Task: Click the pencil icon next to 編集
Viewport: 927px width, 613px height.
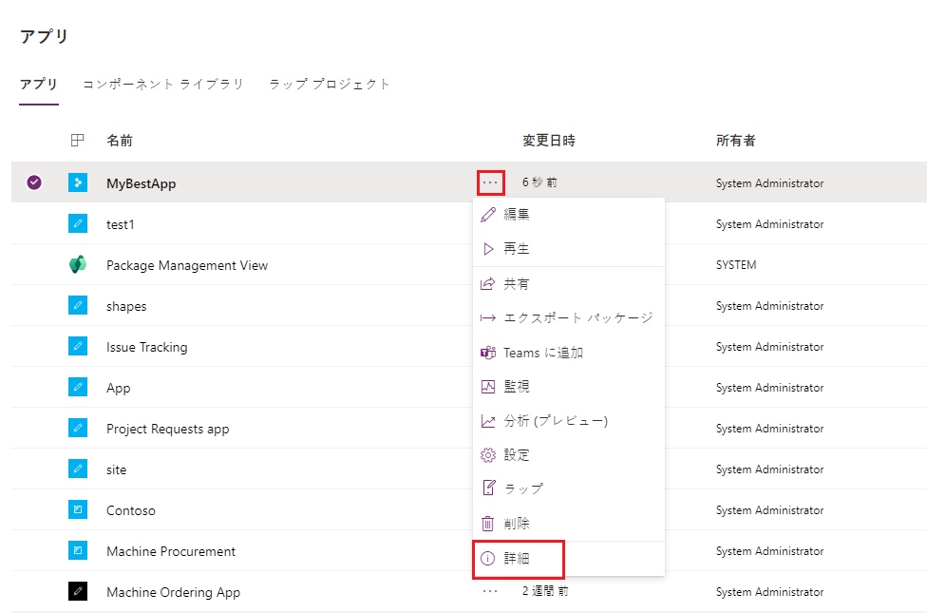Action: (x=488, y=214)
